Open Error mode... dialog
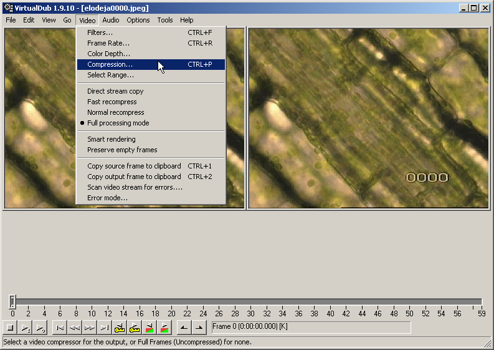 (151, 198)
